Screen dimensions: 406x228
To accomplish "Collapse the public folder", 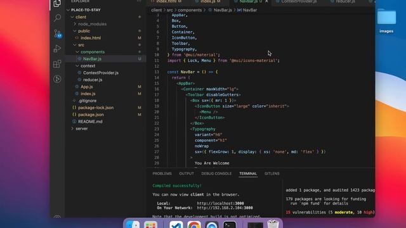I will (x=75, y=31).
